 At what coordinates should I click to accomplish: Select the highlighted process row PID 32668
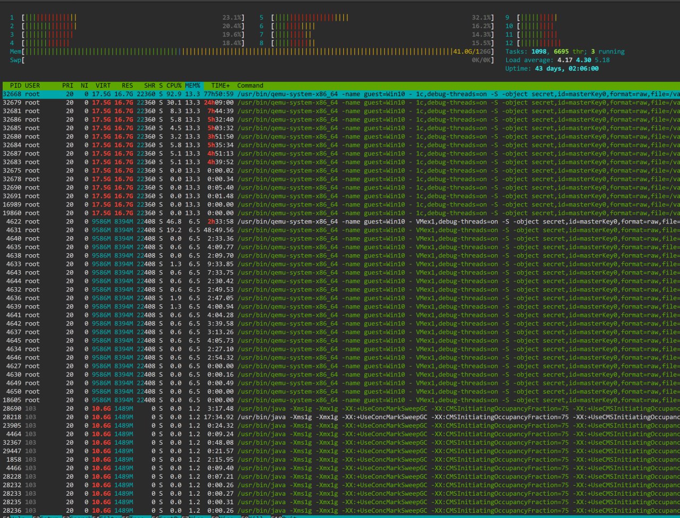tap(340, 94)
